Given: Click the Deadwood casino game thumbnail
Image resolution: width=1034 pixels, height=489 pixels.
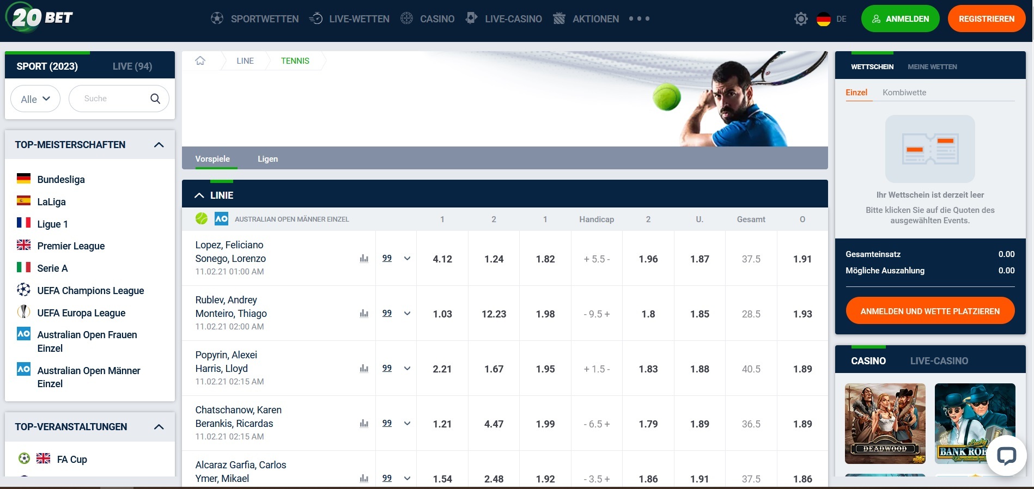Looking at the screenshot, I should [x=885, y=423].
